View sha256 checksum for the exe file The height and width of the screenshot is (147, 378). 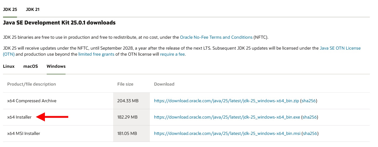click(309, 117)
